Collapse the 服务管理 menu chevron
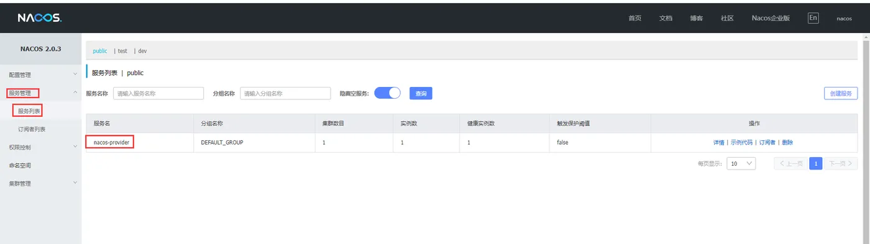870x244 pixels. [75, 93]
